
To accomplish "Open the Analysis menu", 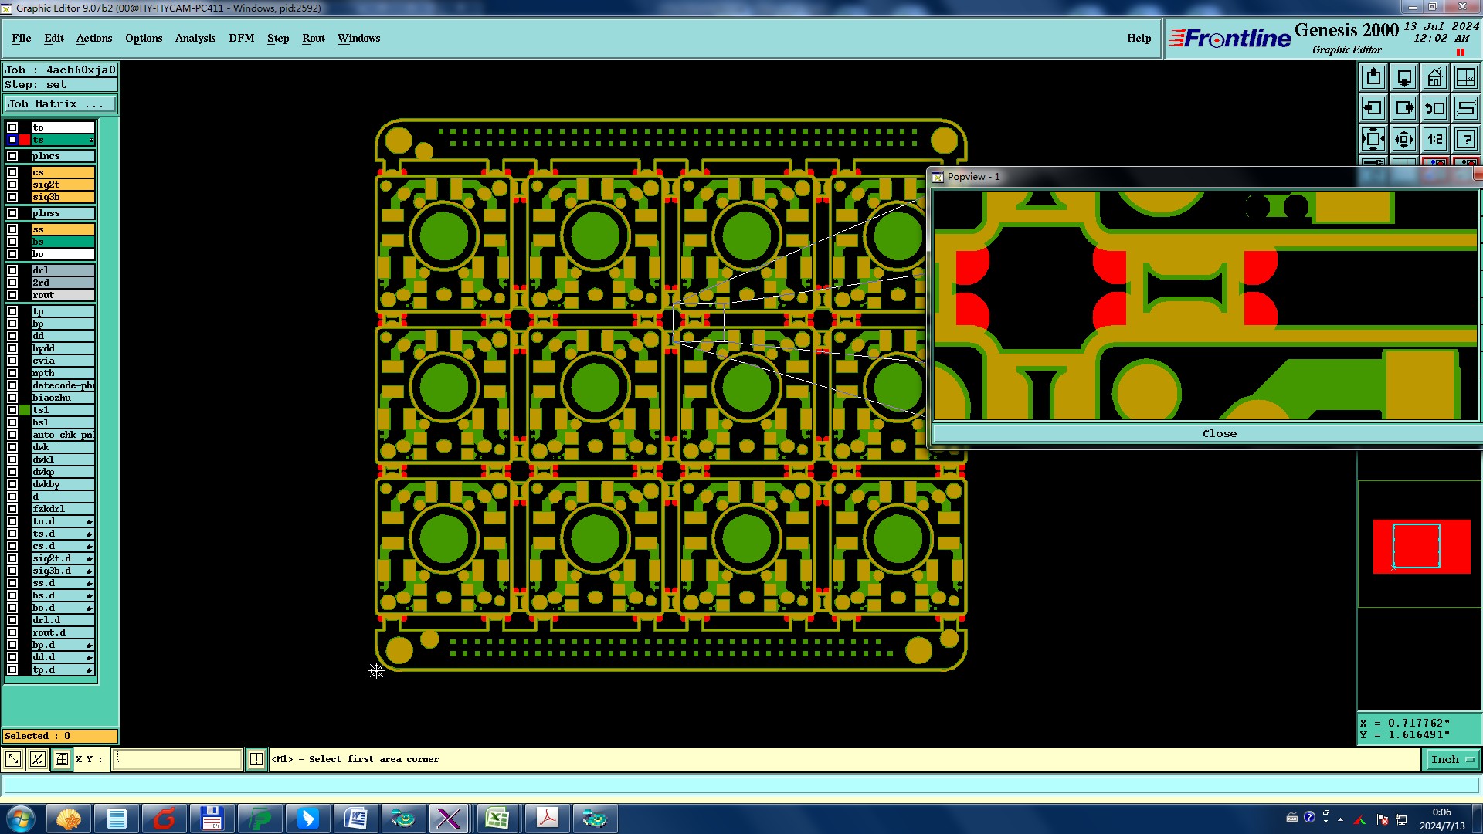I will click(x=195, y=38).
